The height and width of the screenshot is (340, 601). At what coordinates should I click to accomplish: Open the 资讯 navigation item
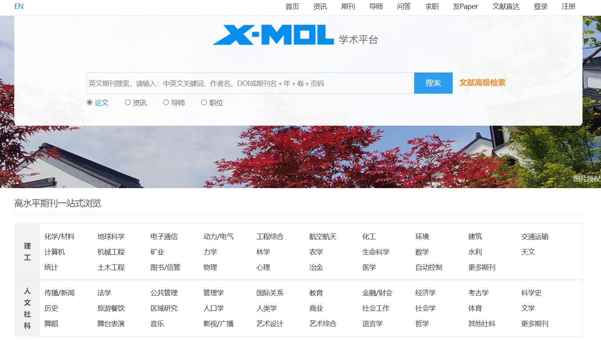[320, 7]
